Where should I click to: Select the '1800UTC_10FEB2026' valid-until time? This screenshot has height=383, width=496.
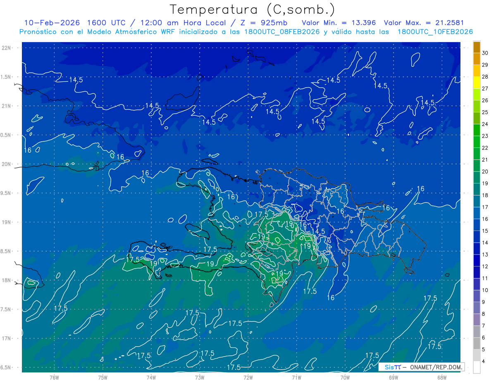click(x=435, y=31)
